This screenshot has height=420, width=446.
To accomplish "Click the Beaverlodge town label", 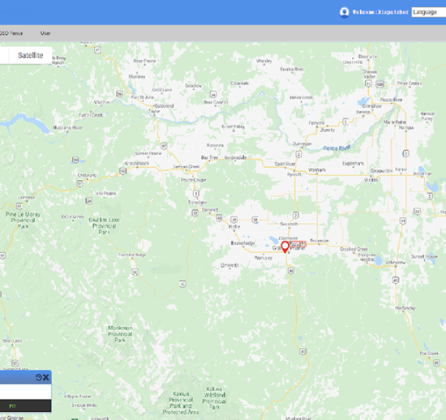I will (242, 243).
